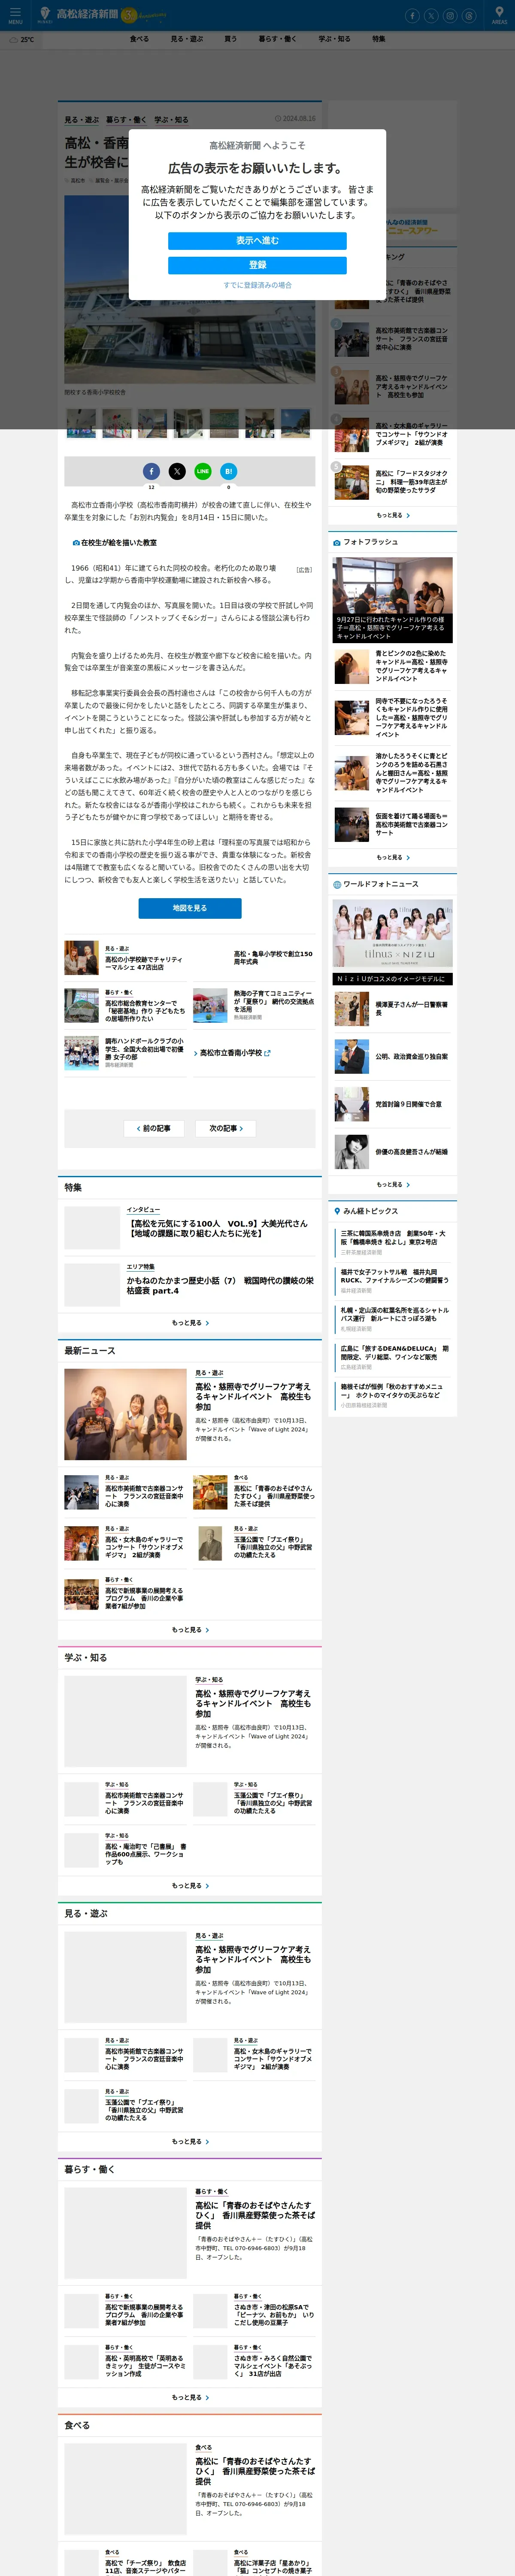This screenshot has height=2576, width=515.
Task: Click the camera icon beside 在校生が絵を描いた教室
Action: [x=76, y=543]
